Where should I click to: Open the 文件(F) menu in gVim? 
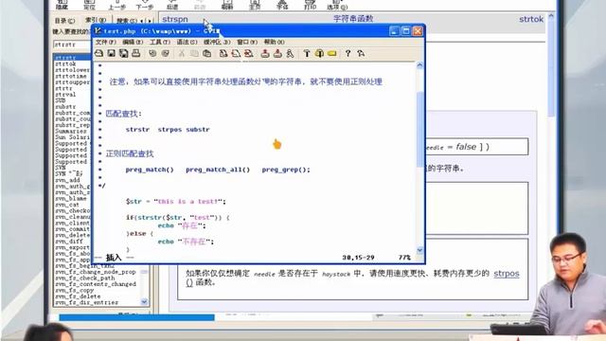click(105, 42)
